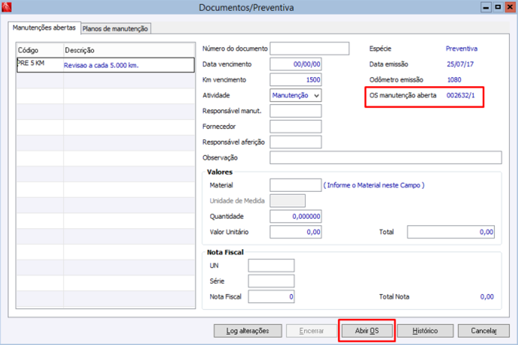Viewport: 518px width, 345px height.
Task: Click the OS number 002632/1
Action: (461, 95)
